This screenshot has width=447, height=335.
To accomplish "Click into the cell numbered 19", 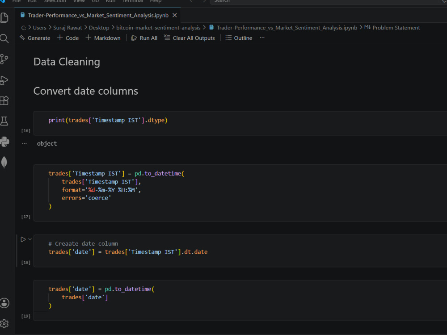I will [240, 300].
